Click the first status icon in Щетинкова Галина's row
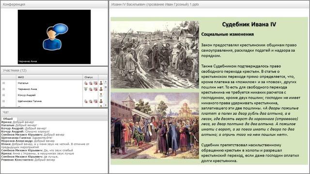The width and height of the screenshot is (310, 174). click(86, 101)
